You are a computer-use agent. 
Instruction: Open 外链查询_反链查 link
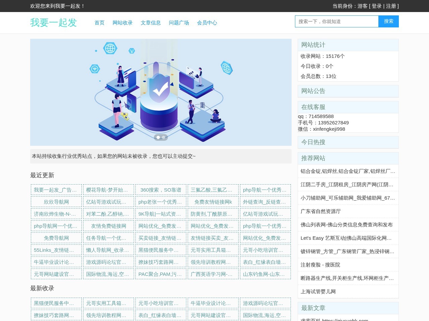(x=265, y=202)
